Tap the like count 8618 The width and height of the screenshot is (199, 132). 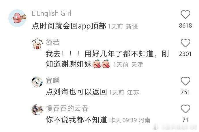click(x=185, y=25)
